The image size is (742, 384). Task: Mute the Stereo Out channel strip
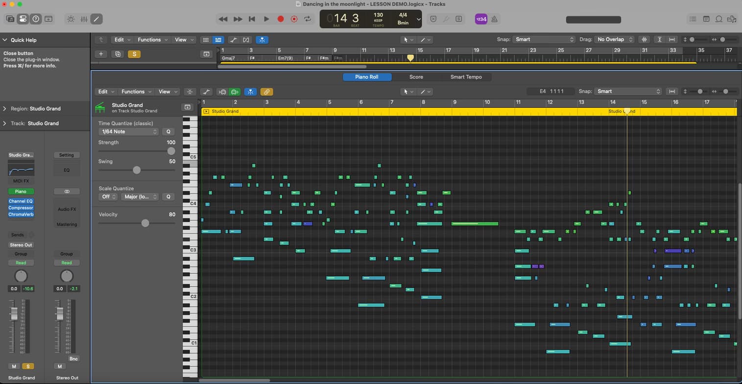coord(60,366)
